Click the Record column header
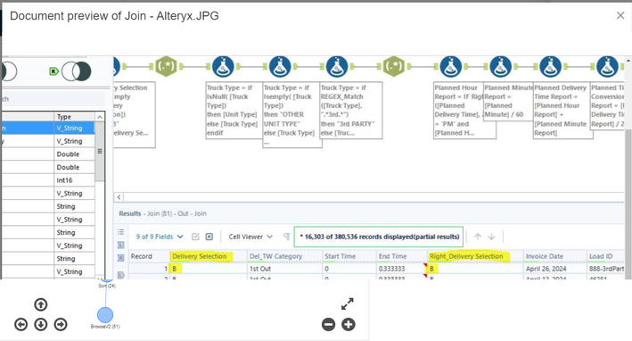632x341 pixels. pyautogui.click(x=149, y=256)
